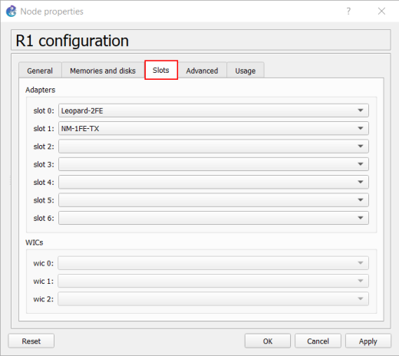Close the Node properties dialog
399x356 pixels.
(381, 11)
